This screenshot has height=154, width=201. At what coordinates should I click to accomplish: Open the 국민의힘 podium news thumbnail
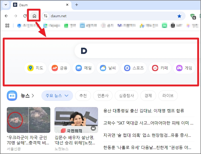coord(76,120)
